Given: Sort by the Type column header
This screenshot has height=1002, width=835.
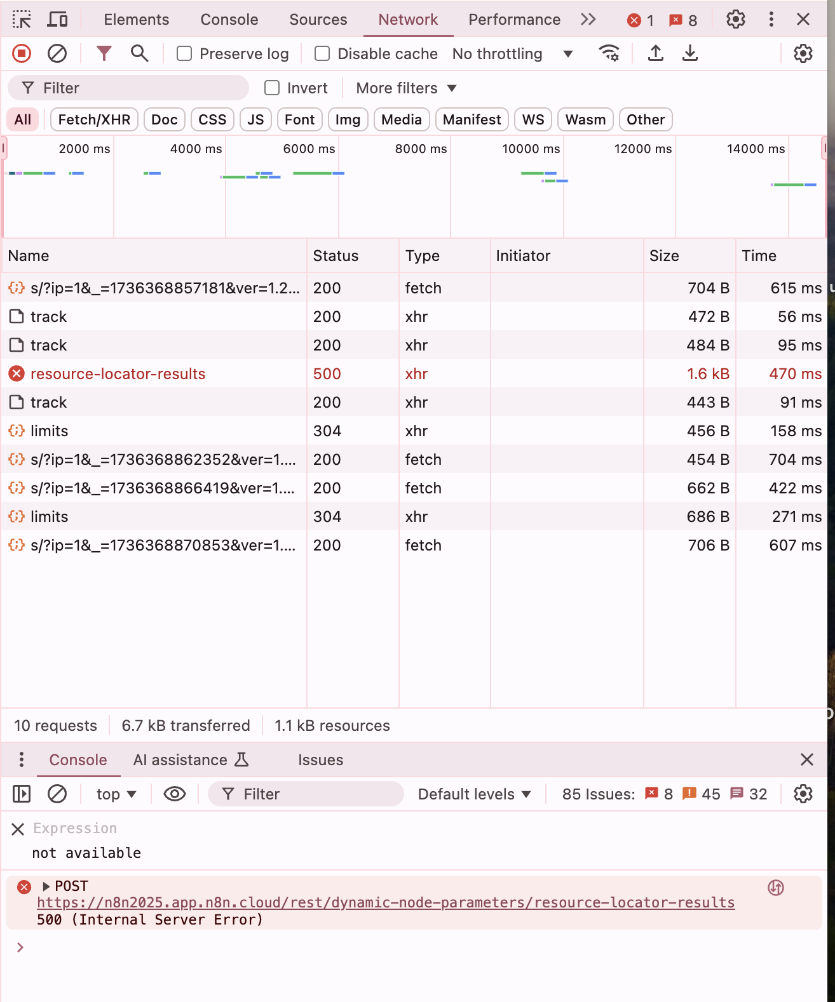Looking at the screenshot, I should click(444, 256).
